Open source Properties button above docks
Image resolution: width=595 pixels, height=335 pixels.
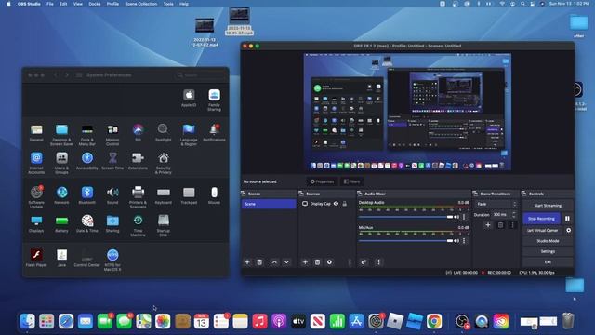(x=323, y=181)
